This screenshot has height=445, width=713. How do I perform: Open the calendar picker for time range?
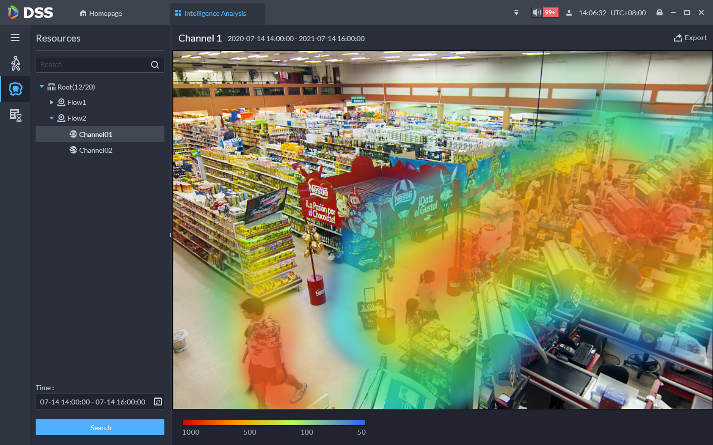coord(158,401)
